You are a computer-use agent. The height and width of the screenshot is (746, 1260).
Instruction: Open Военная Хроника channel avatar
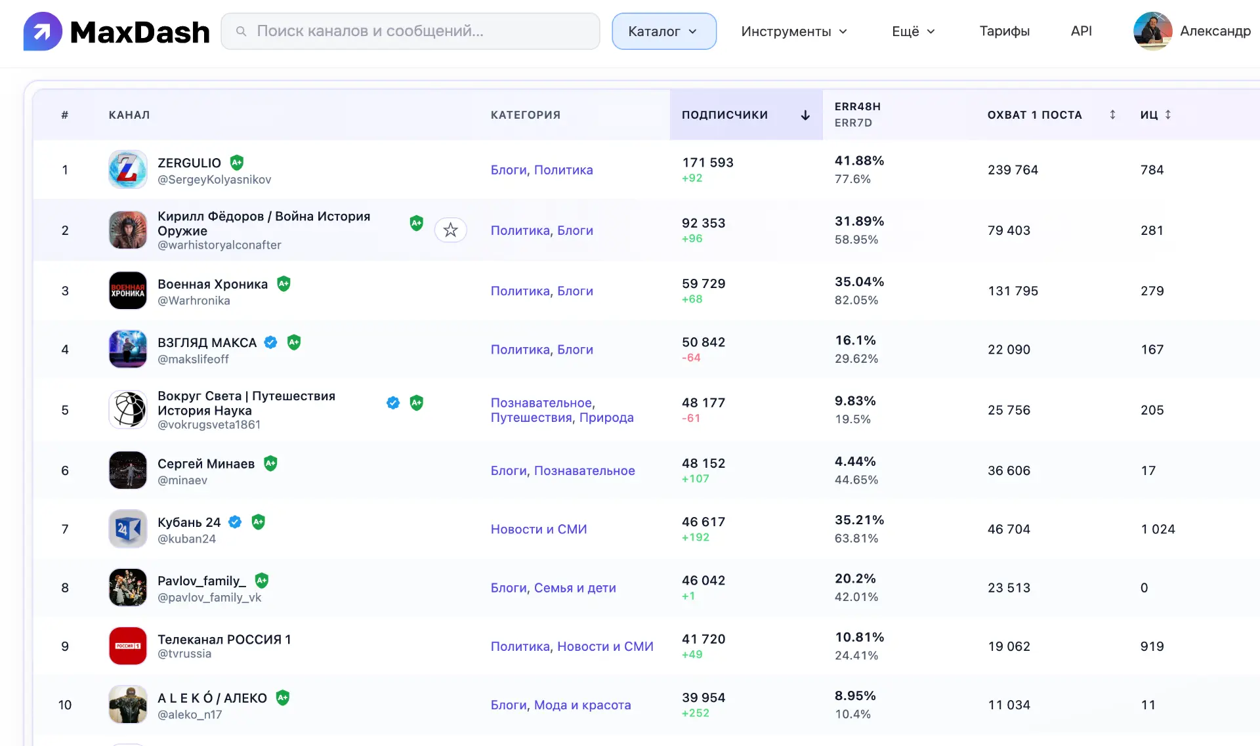127,290
